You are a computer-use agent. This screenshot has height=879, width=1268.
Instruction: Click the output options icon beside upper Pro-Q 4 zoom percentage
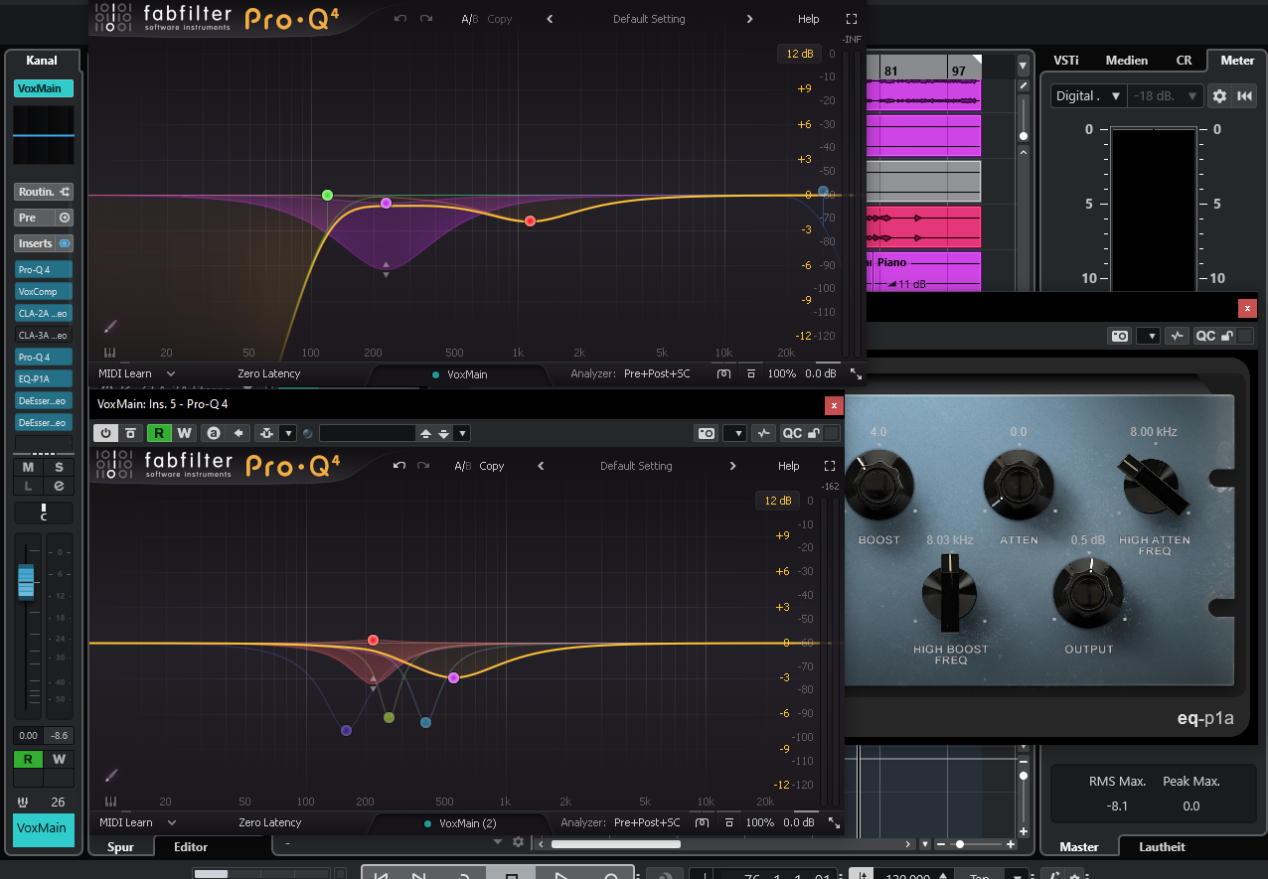point(750,374)
